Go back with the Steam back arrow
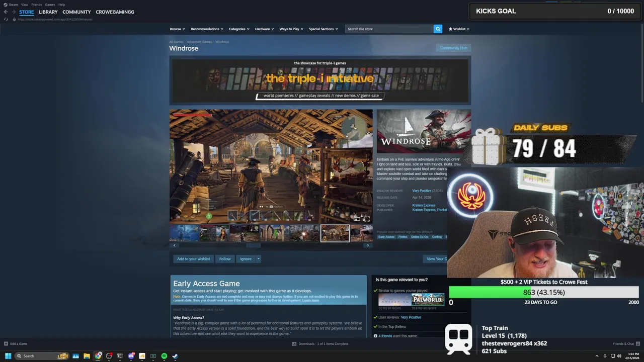Image resolution: width=644 pixels, height=362 pixels. pos(6,12)
